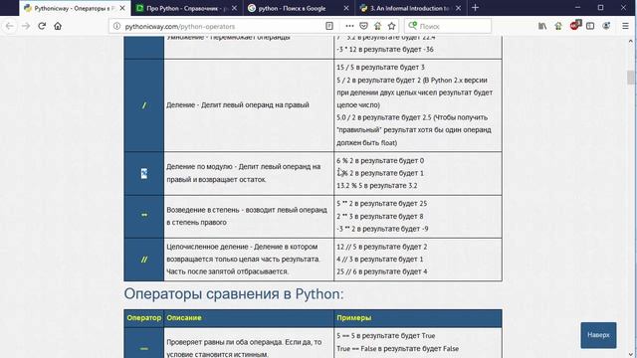This screenshot has height=358, width=637.
Task: Click the Операторы сравнения в Python heading
Action: pyautogui.click(x=234, y=293)
